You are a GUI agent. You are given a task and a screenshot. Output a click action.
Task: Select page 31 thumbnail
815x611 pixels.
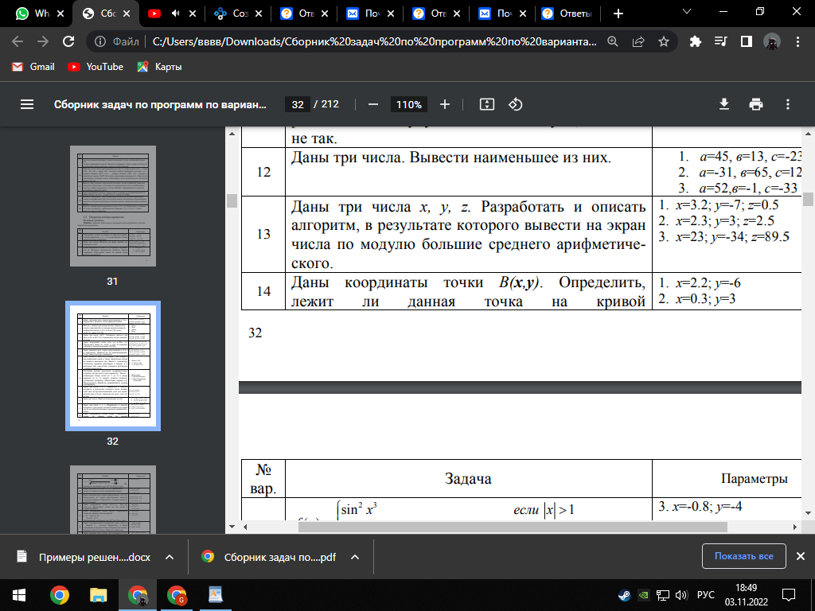pos(113,206)
